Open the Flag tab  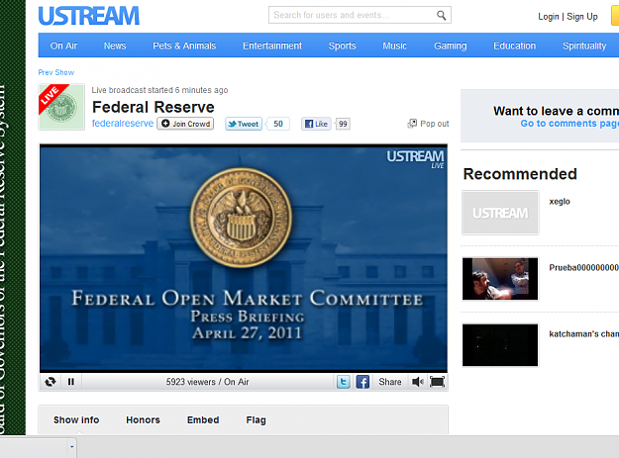(256, 420)
